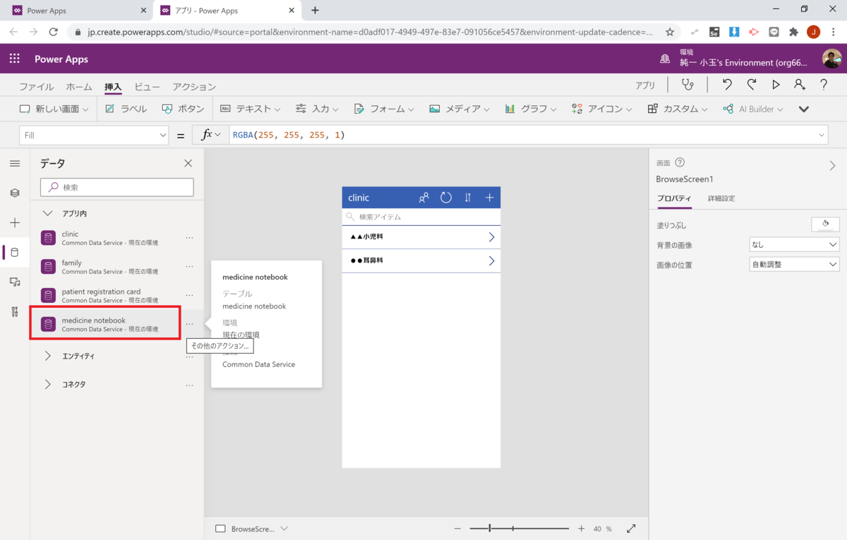Open the テキスト dropdown
The width and height of the screenshot is (847, 540).
click(x=251, y=109)
